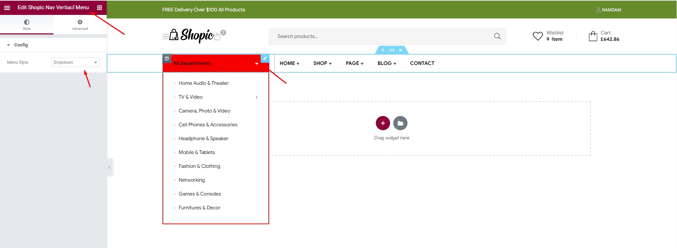Click the column handle icon
Screen dimensions: 677x248
pos(167,59)
